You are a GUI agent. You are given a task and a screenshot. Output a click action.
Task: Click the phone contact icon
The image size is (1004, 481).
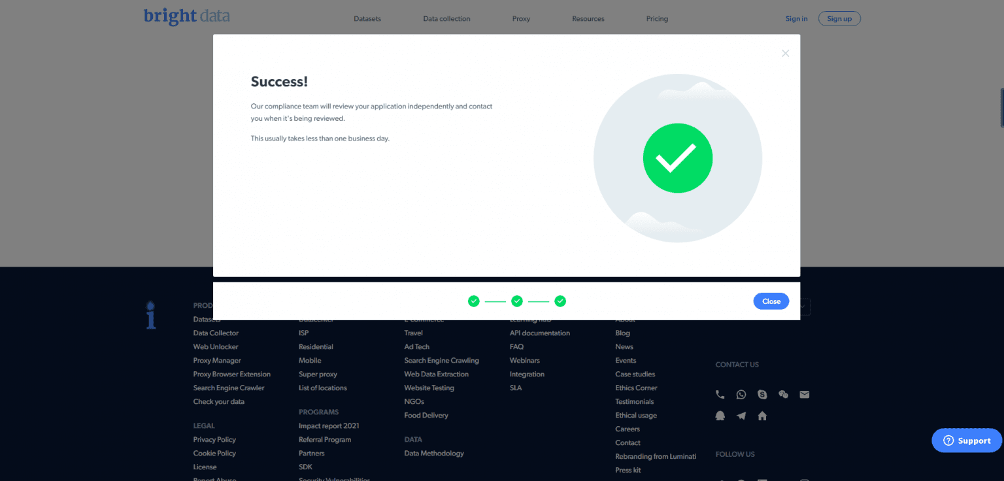click(x=720, y=394)
